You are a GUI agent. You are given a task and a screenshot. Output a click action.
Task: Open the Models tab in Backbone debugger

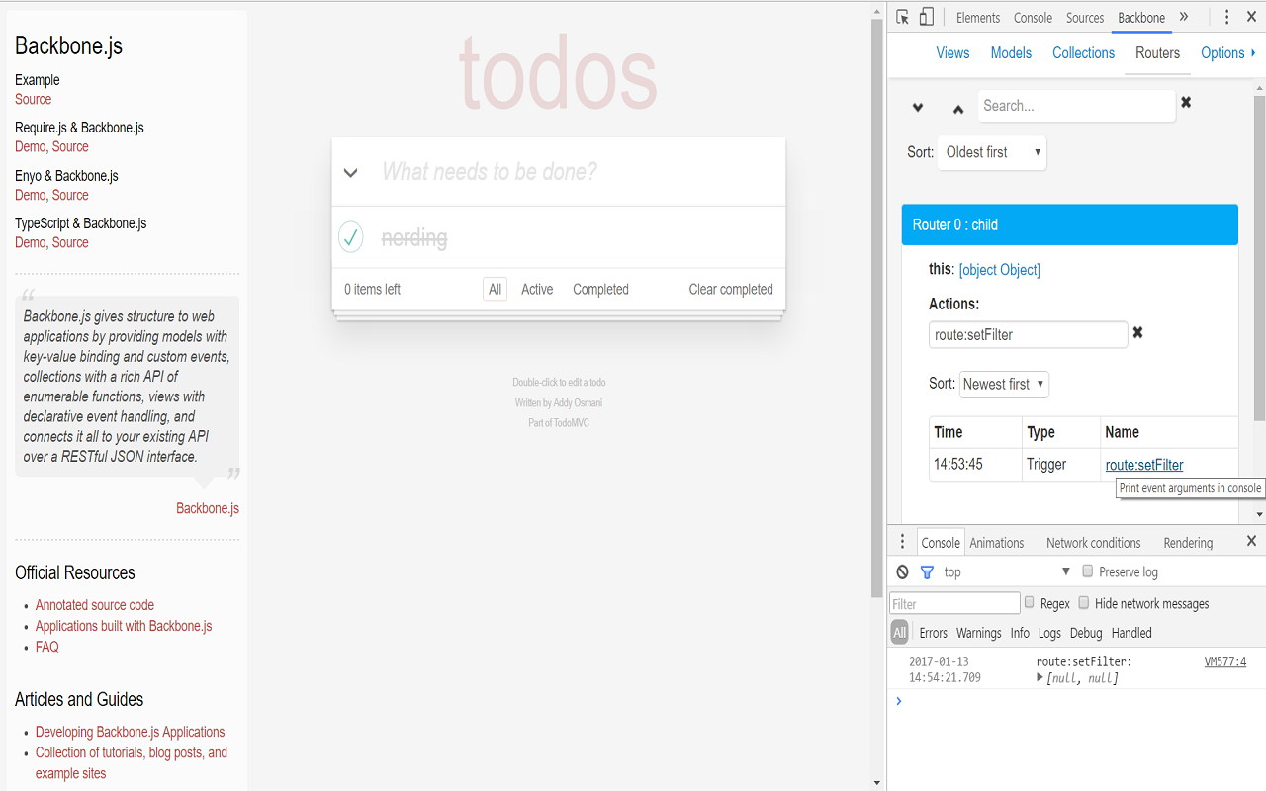(x=1011, y=53)
